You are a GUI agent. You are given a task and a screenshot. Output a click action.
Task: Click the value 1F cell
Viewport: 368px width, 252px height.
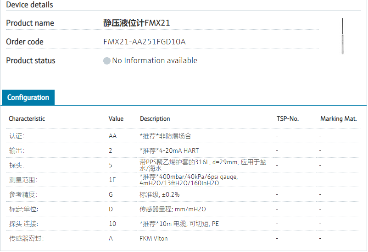tap(112, 180)
